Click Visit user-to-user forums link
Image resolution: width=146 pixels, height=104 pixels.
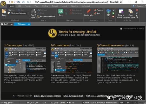tap(96, 96)
